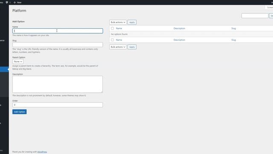273x154 pixels.
Task: Click the comments bubble icon in admin bar
Action: [7, 3]
